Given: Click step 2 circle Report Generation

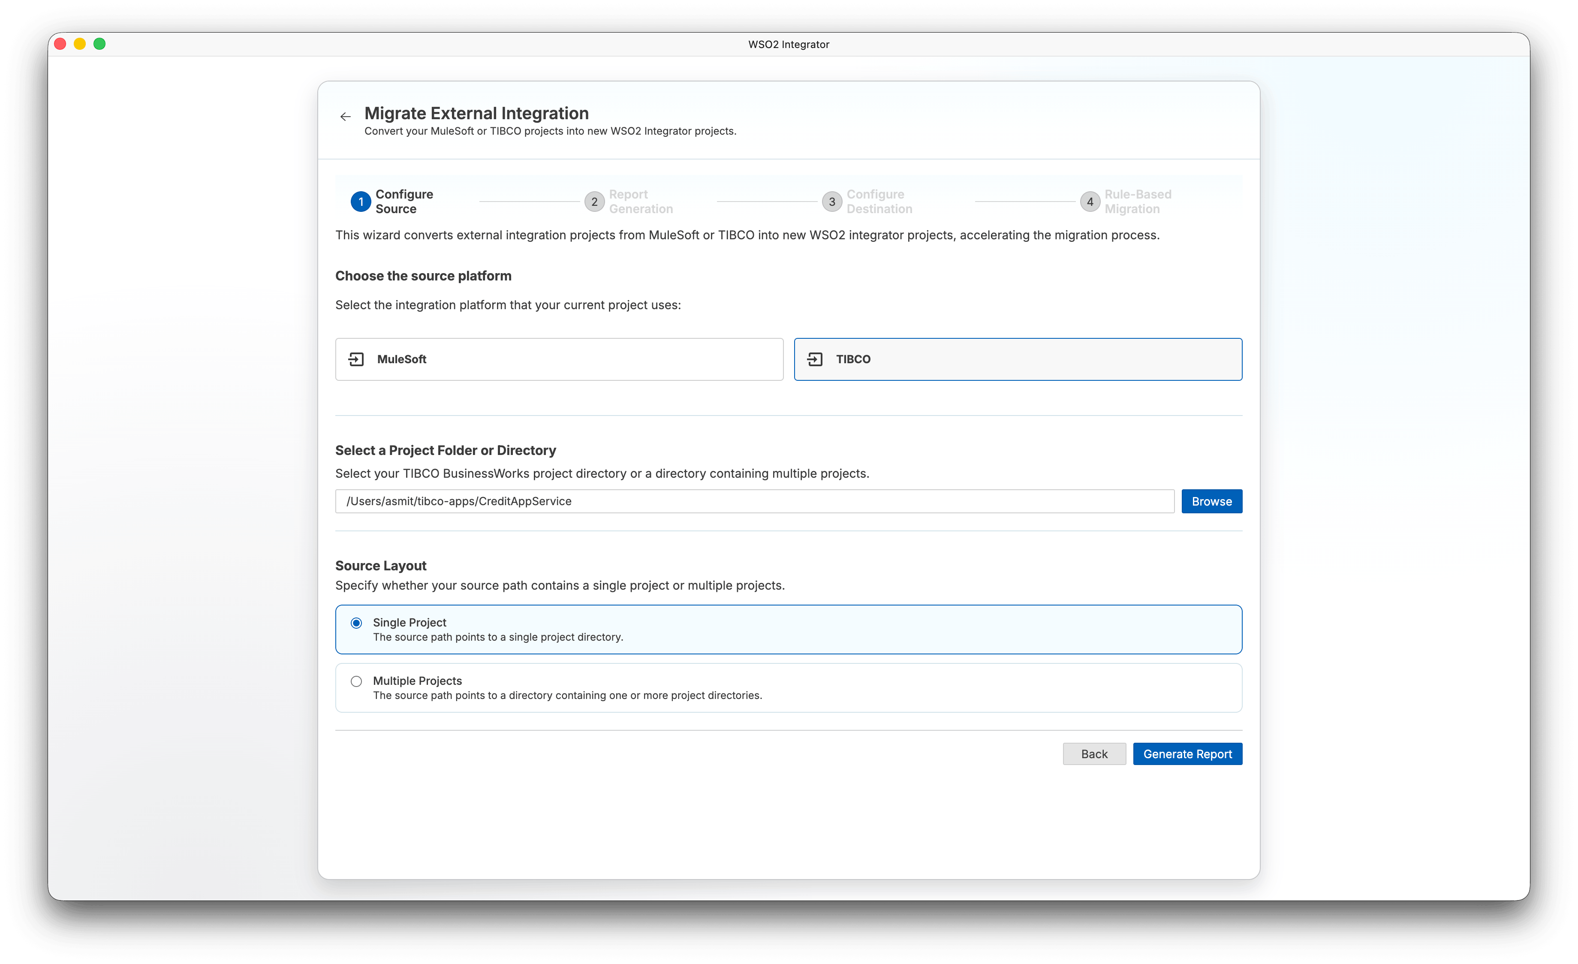Looking at the screenshot, I should point(594,202).
